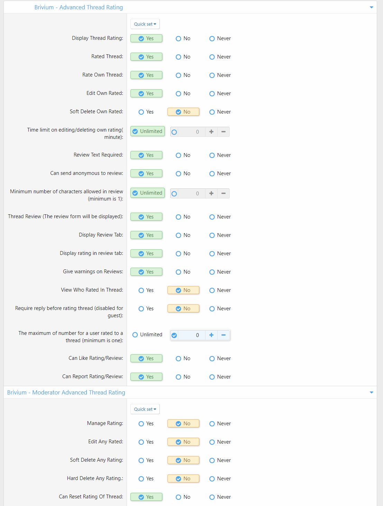Collapse Brivium - Advanced Thread Rating section arrow
This screenshot has width=383, height=506.
point(371,7)
